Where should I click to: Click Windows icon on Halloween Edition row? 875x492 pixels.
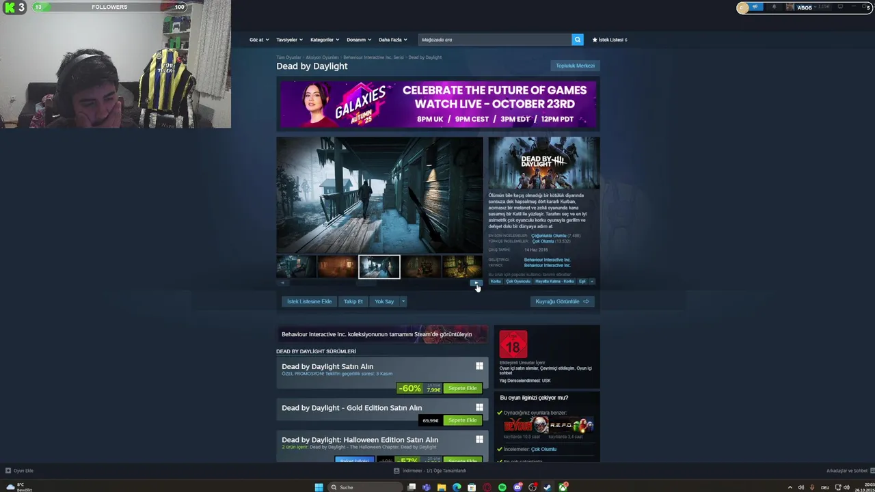[479, 439]
